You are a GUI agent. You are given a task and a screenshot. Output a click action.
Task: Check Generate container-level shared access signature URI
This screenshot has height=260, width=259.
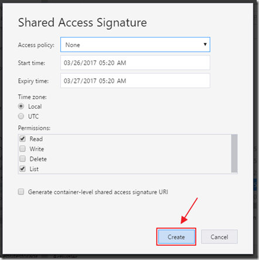21,192
